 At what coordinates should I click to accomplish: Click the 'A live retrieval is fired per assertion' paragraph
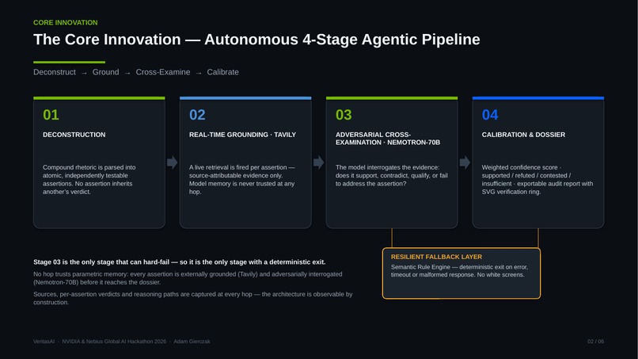click(242, 179)
